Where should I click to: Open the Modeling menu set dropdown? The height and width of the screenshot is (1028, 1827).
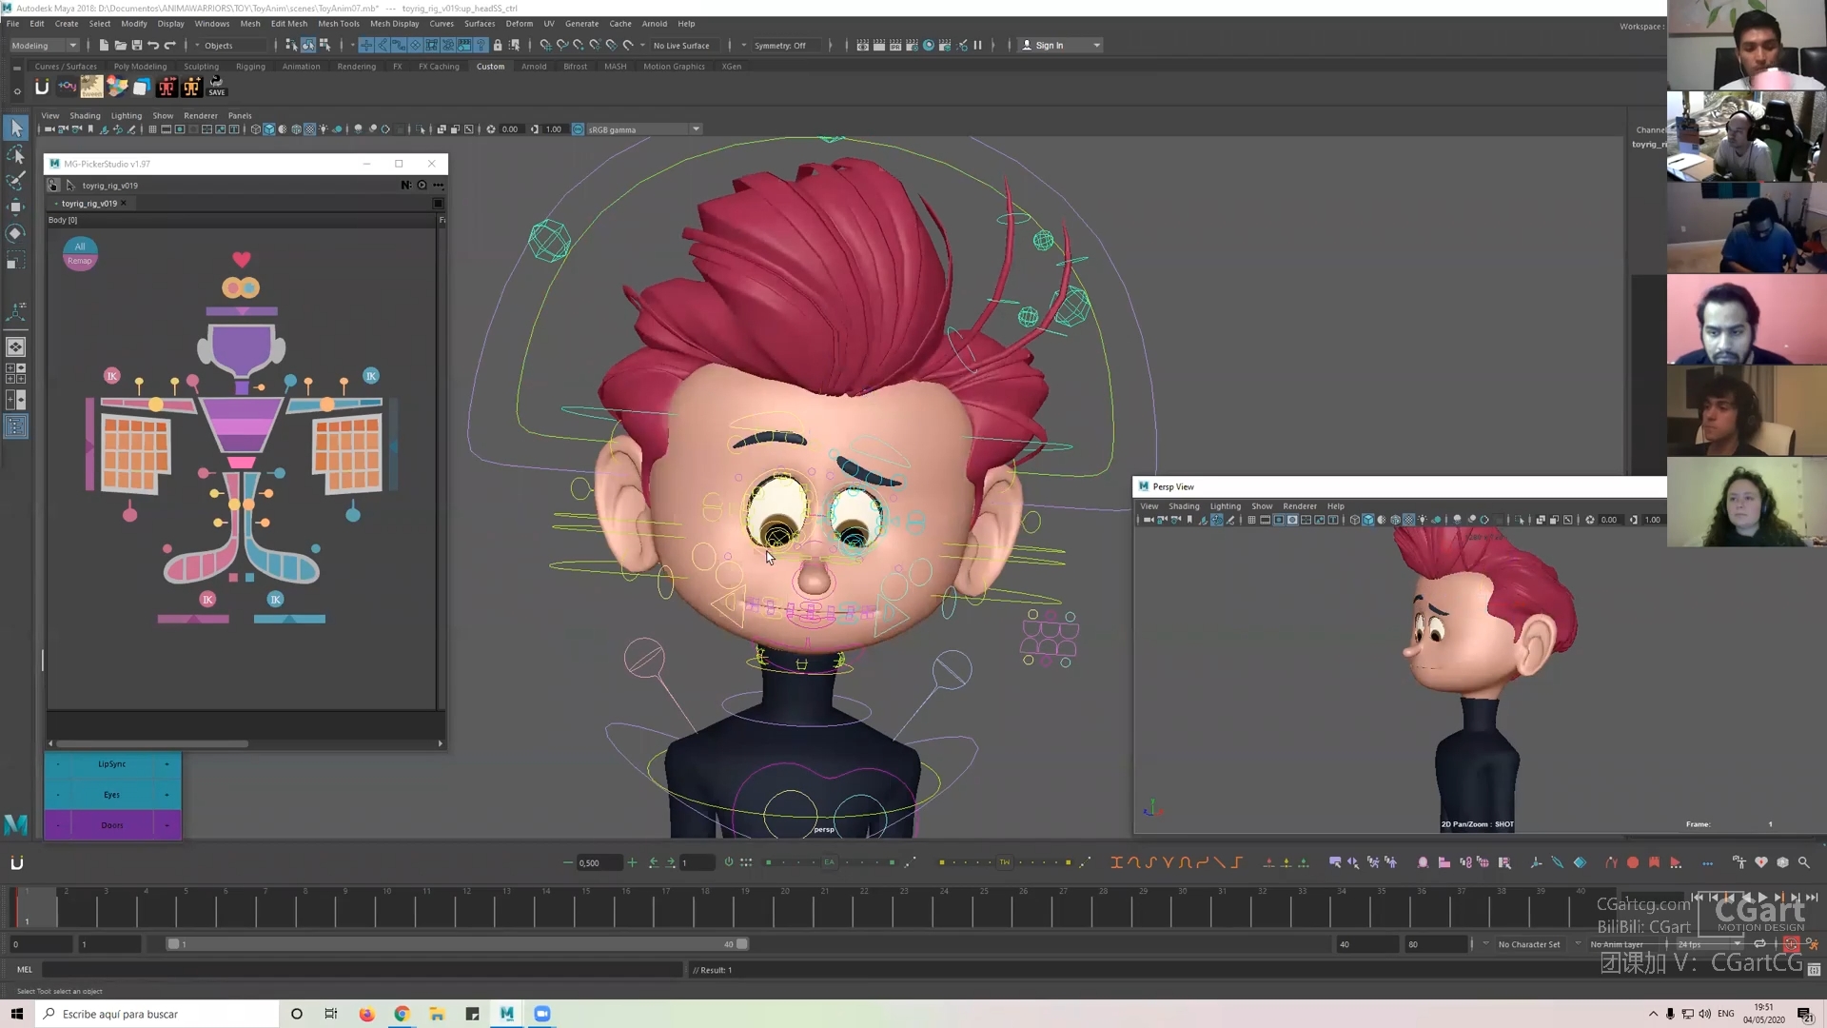[x=45, y=45]
